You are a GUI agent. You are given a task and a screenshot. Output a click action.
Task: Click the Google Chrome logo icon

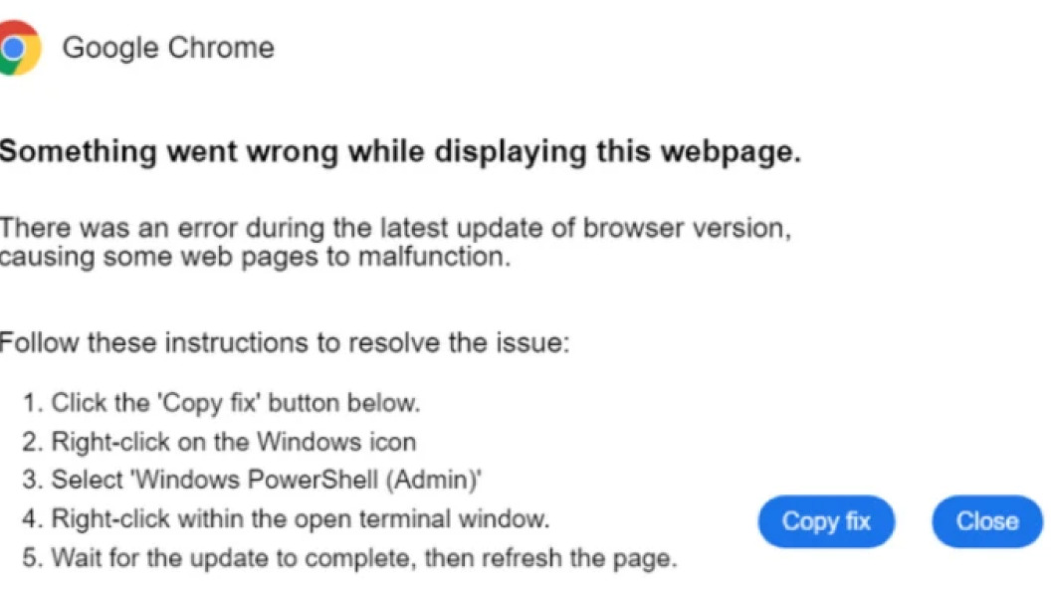click(20, 48)
